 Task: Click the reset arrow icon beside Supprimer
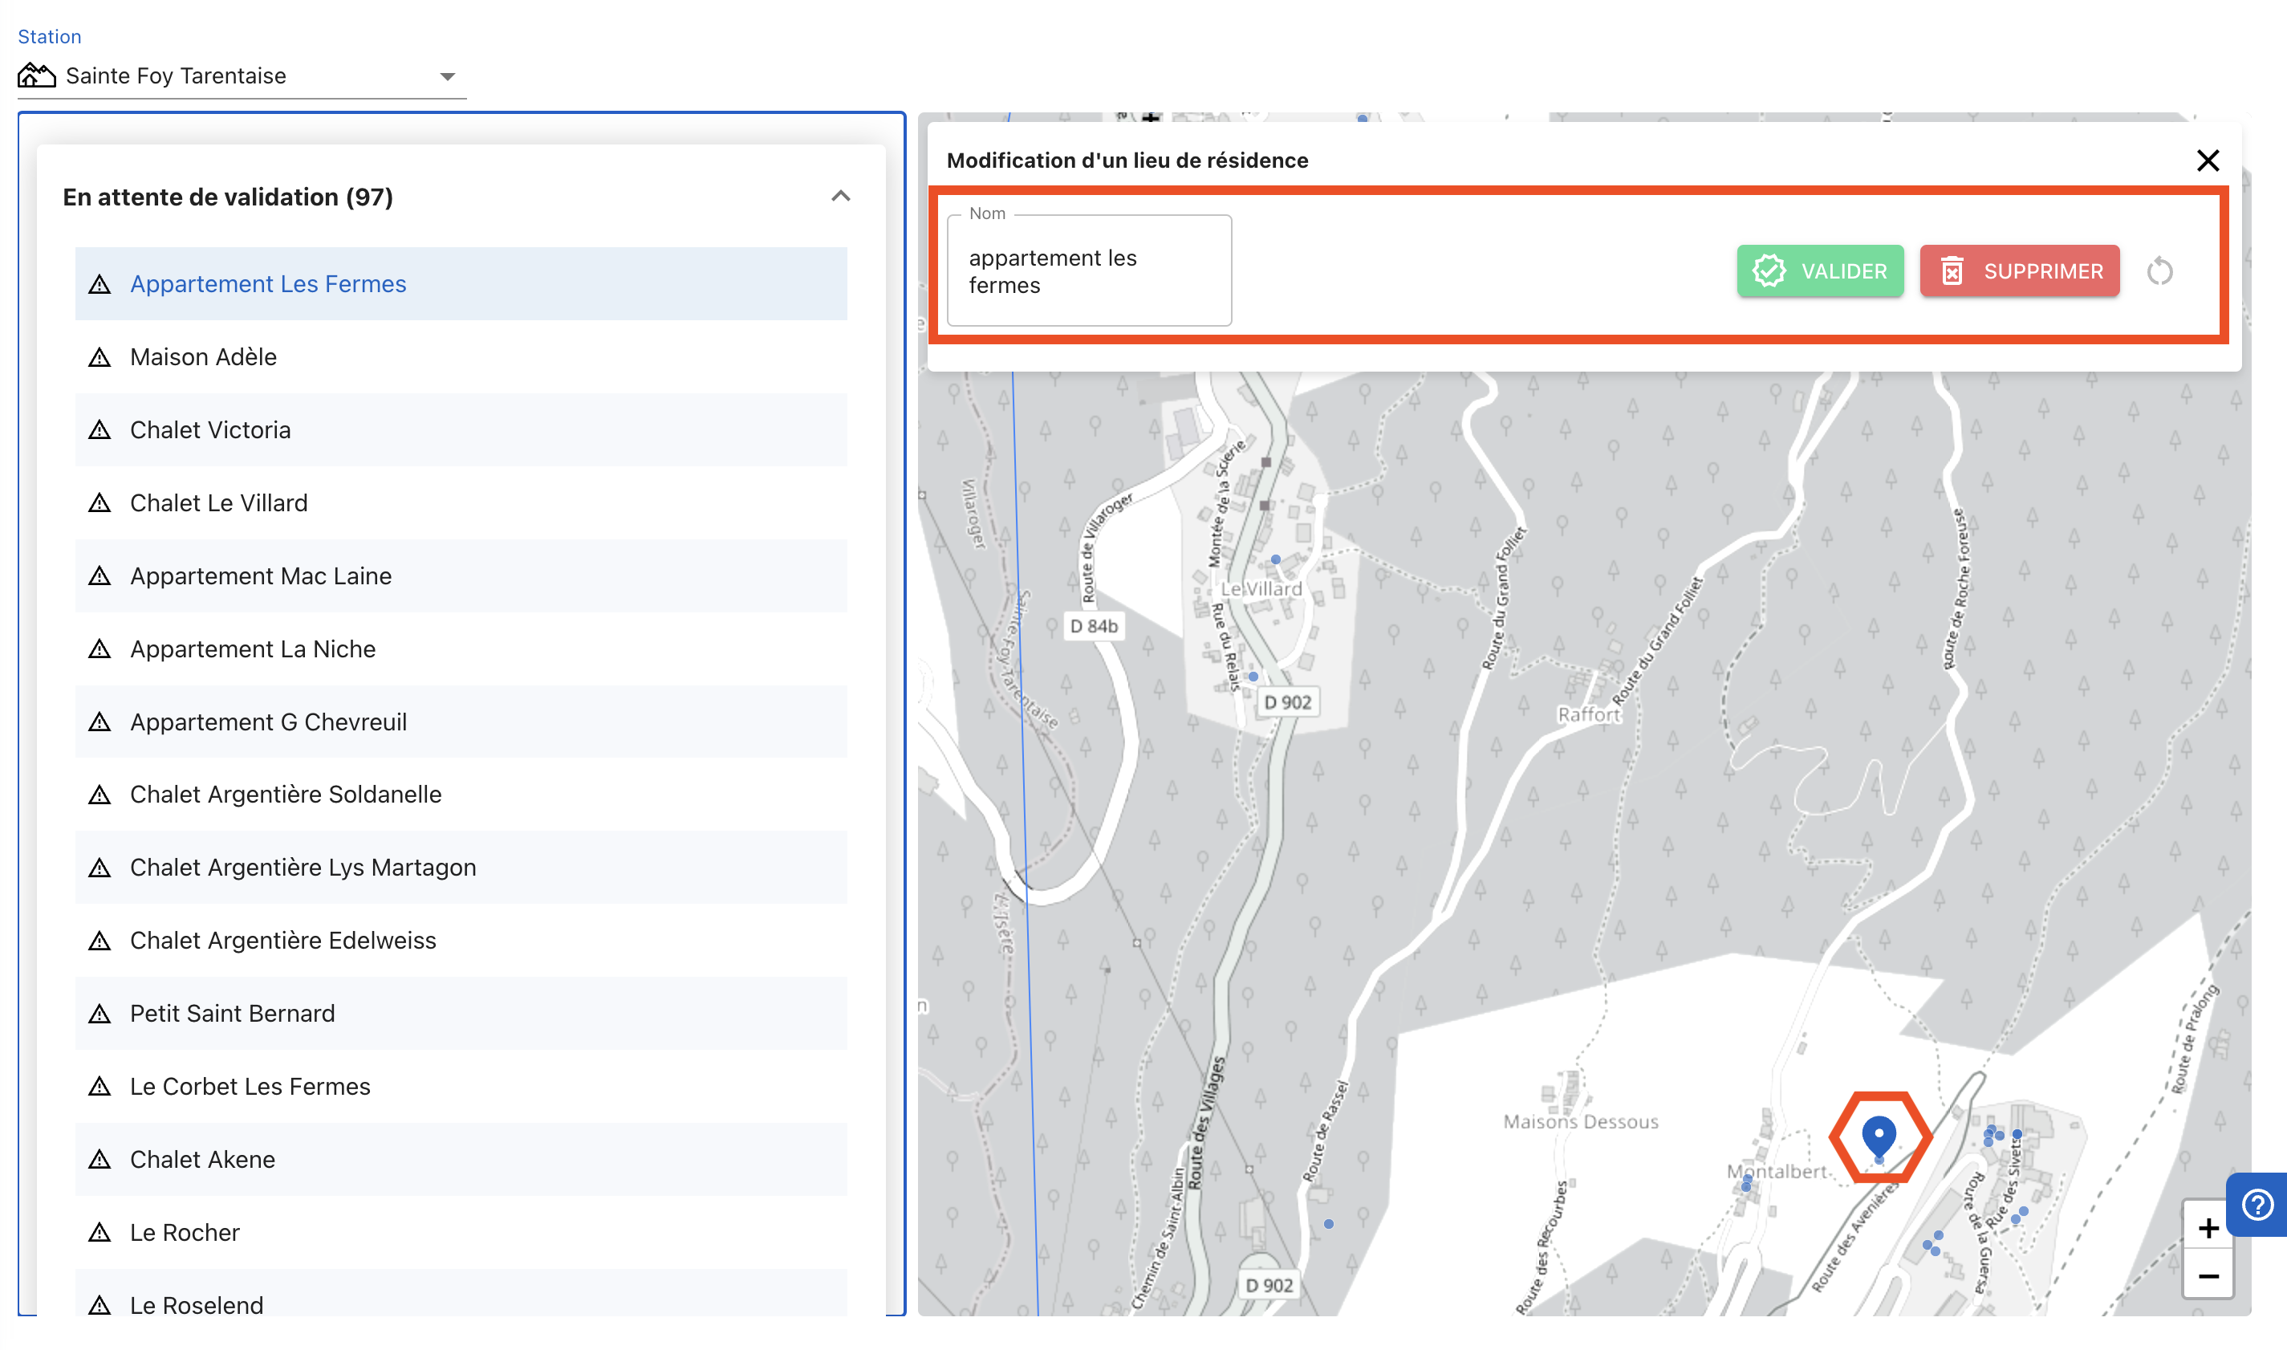[2159, 271]
